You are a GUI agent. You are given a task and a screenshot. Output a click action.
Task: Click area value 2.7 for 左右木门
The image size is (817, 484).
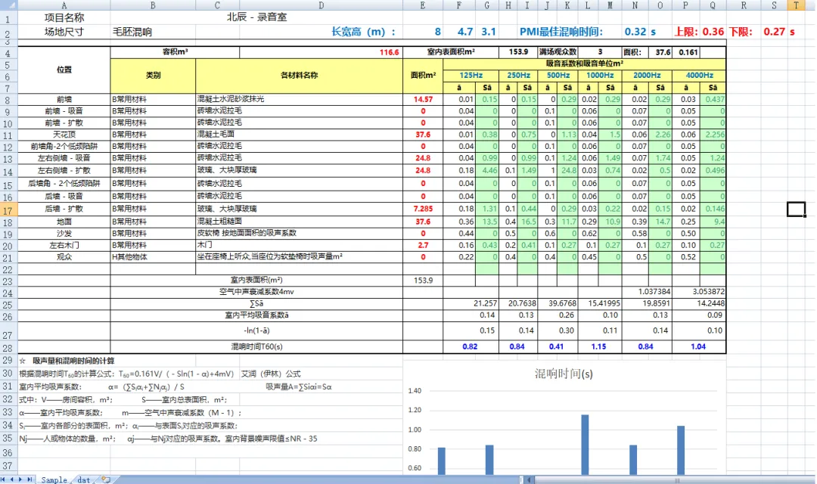point(423,245)
